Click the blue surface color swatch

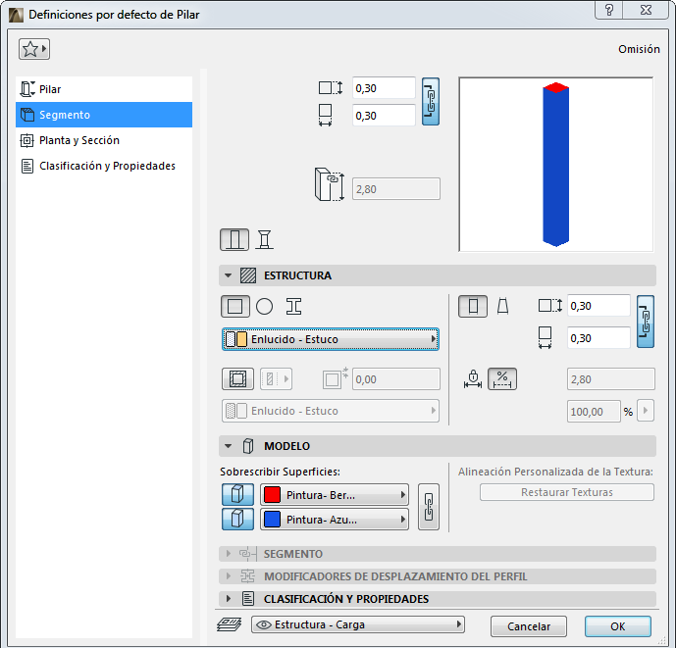[x=272, y=520]
